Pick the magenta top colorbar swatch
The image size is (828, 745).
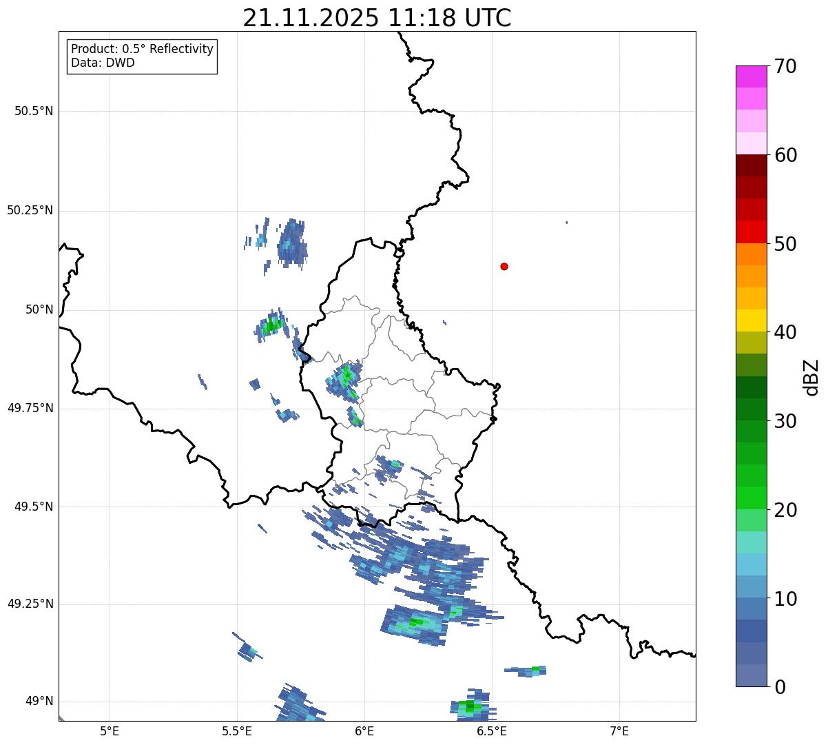[x=751, y=76]
